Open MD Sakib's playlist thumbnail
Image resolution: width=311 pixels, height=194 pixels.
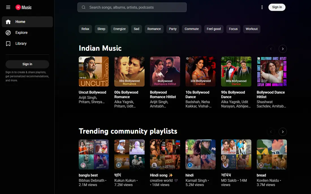pyautogui.click(x=236, y=155)
